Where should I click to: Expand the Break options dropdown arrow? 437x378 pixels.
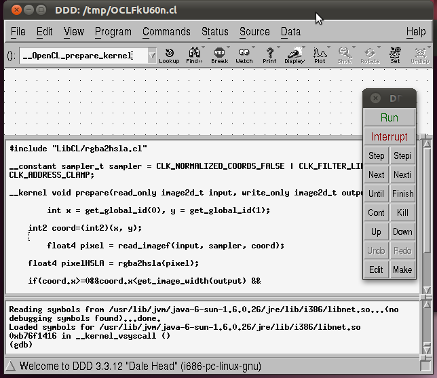click(x=228, y=47)
